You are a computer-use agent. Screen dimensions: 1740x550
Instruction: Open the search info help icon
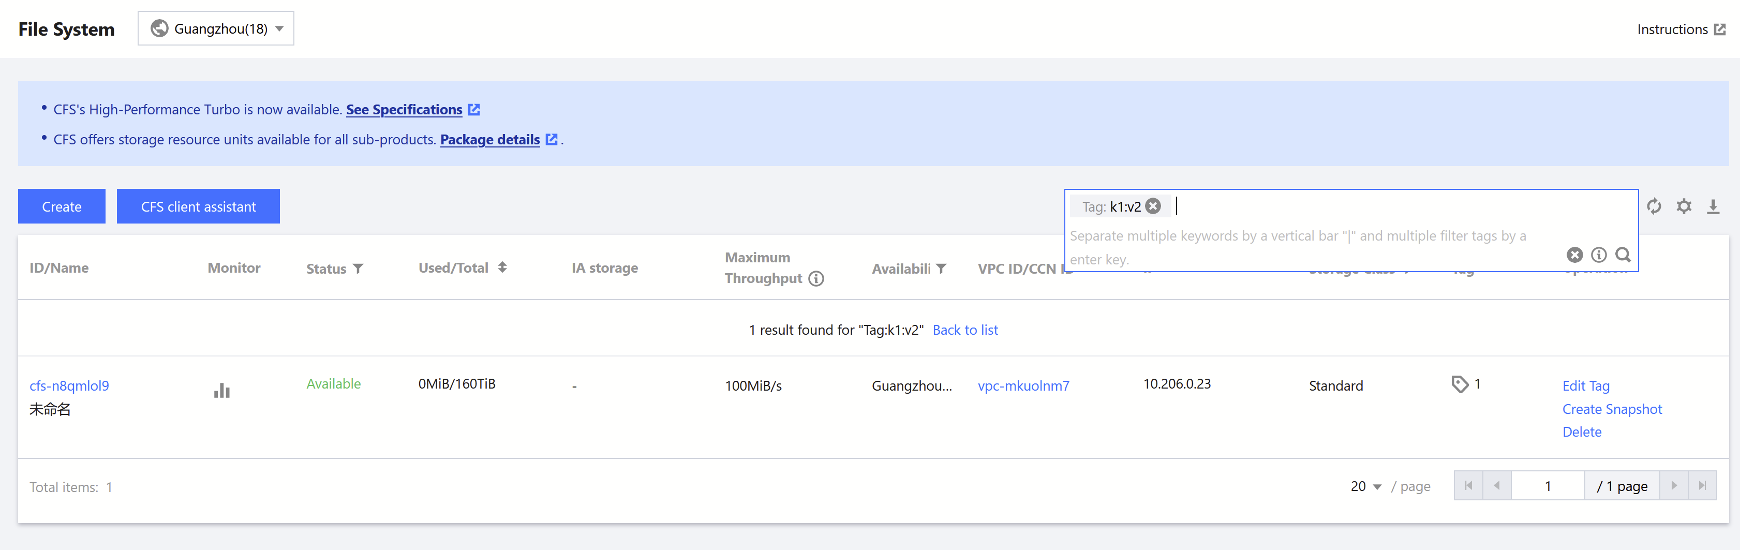tap(1599, 255)
